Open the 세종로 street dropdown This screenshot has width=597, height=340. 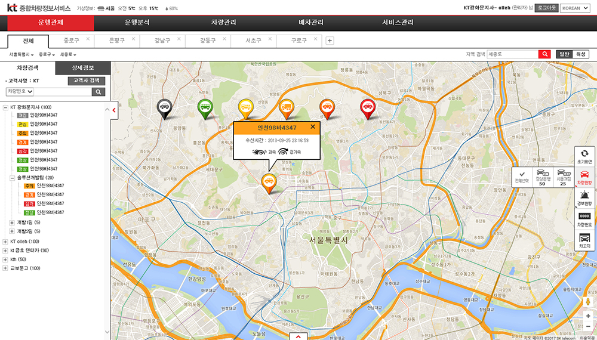(69, 55)
